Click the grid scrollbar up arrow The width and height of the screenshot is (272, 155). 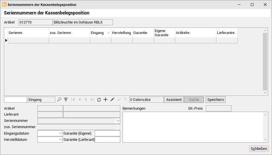tap(265, 31)
